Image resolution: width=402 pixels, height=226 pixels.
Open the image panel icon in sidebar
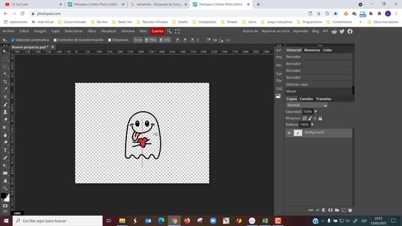pyautogui.click(x=278, y=96)
